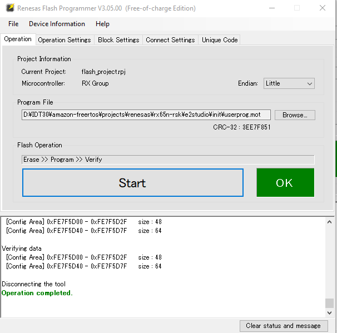This screenshot has height=333, width=337.
Task: Open the Device Information menu
Action: point(57,24)
